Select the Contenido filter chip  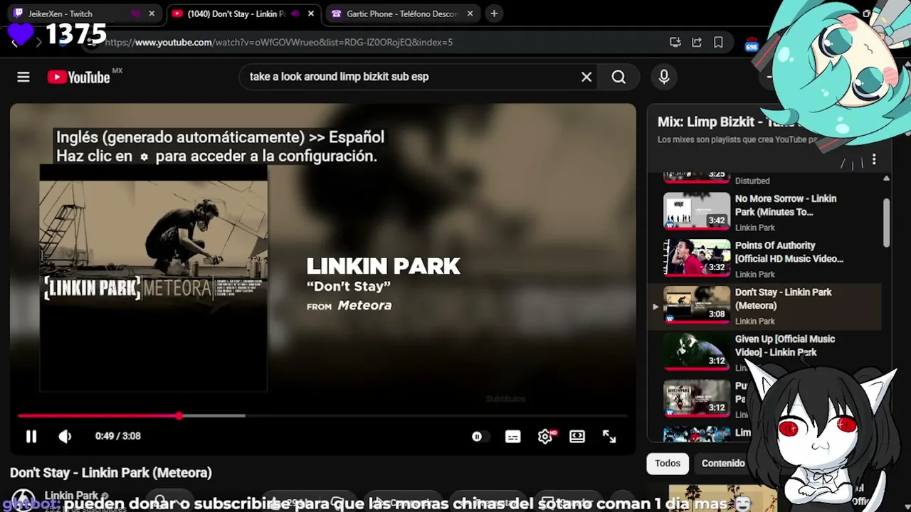tap(723, 464)
